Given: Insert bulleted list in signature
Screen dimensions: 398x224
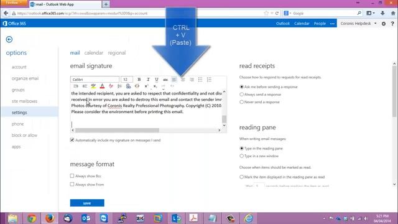Looking at the screenshot, I should point(200,80).
